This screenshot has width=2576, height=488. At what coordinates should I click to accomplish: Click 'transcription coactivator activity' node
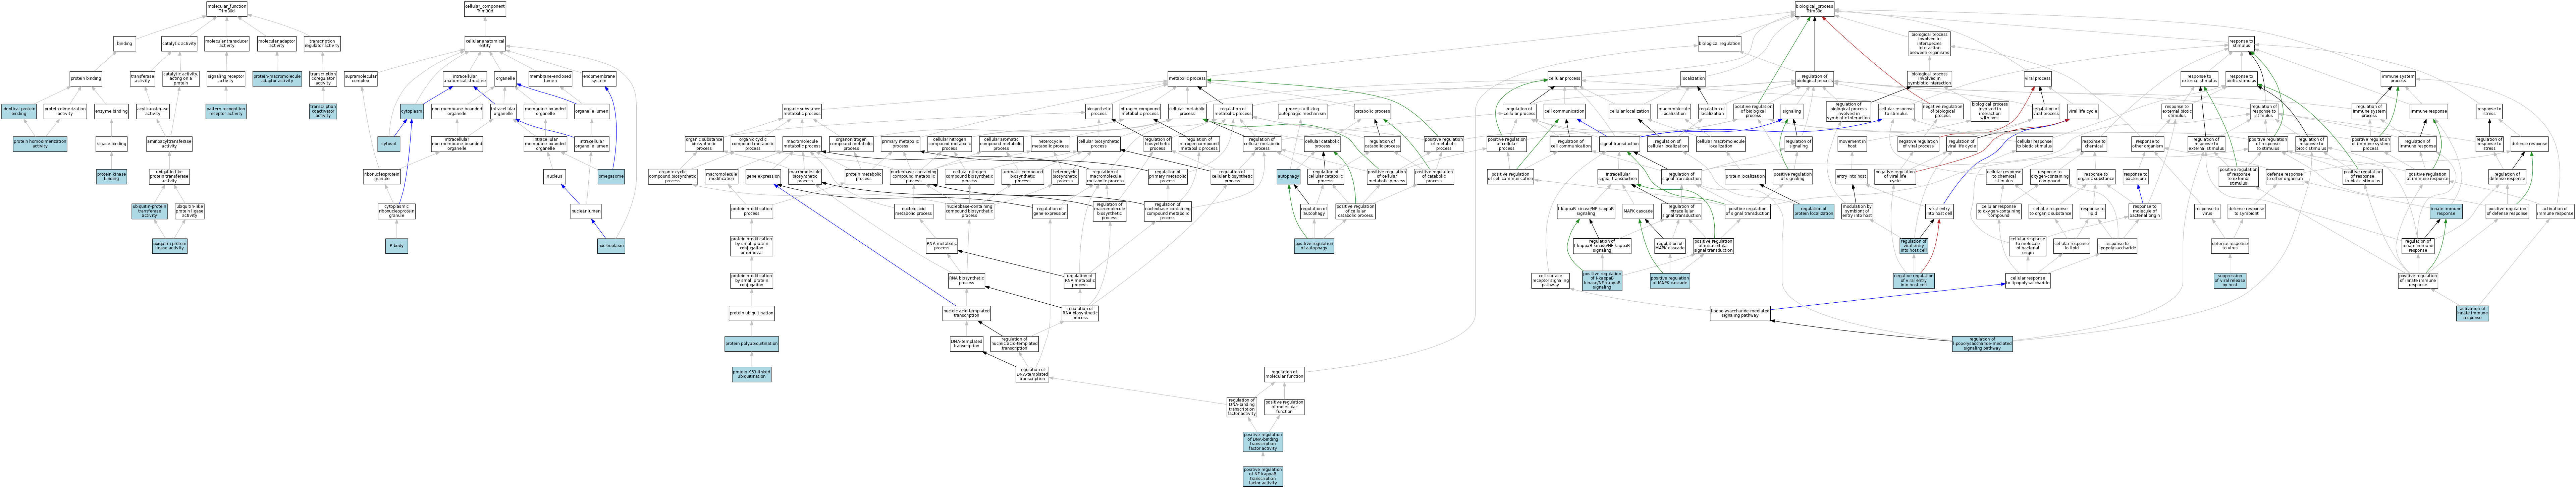point(323,112)
